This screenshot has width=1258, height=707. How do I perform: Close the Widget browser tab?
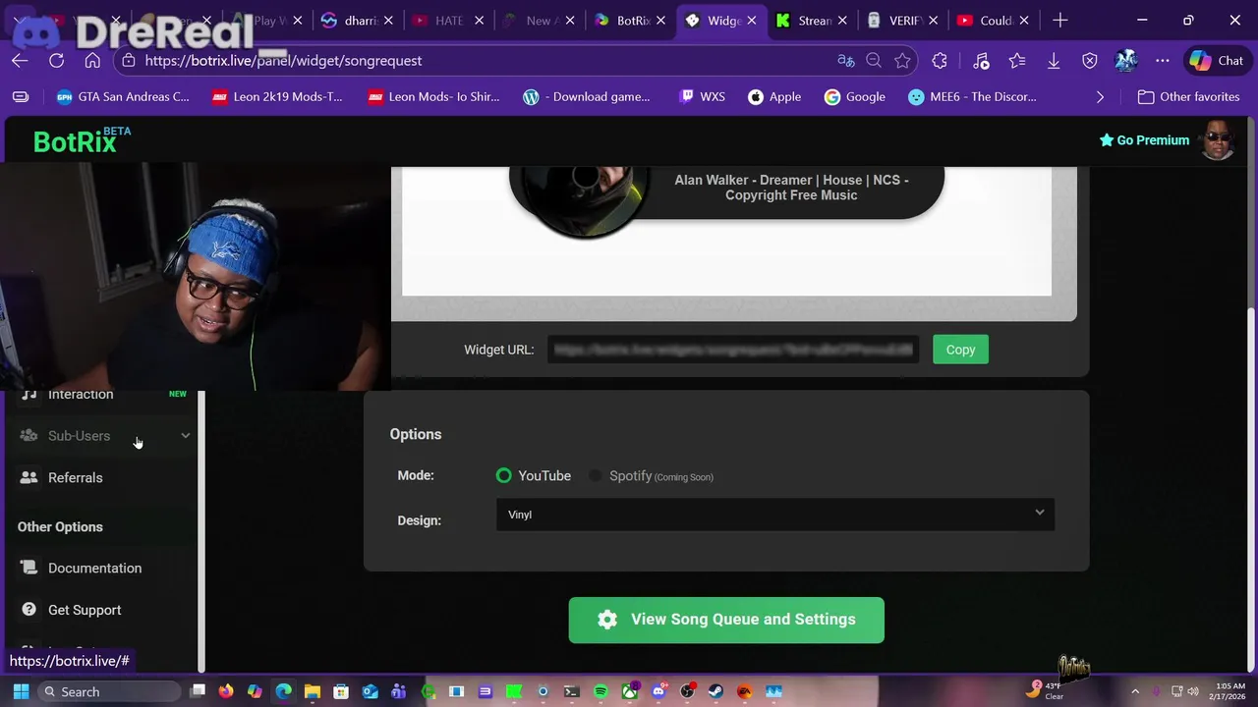point(751,21)
